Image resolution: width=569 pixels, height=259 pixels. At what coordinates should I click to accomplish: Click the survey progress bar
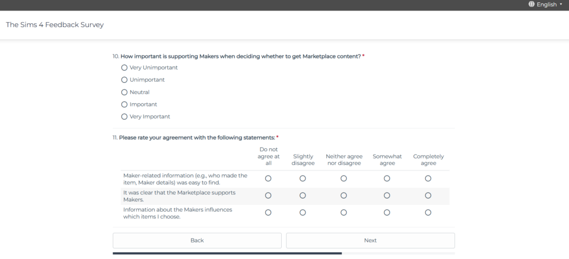click(x=284, y=253)
